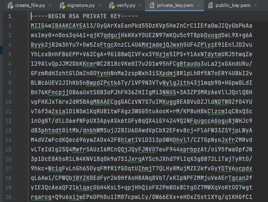
Task: Click gutter line number 1
Action: tap(10, 16)
